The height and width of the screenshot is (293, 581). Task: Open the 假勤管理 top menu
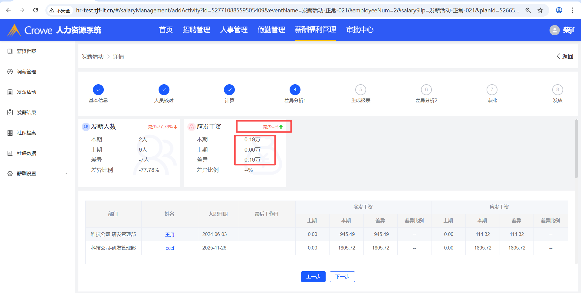(x=271, y=30)
